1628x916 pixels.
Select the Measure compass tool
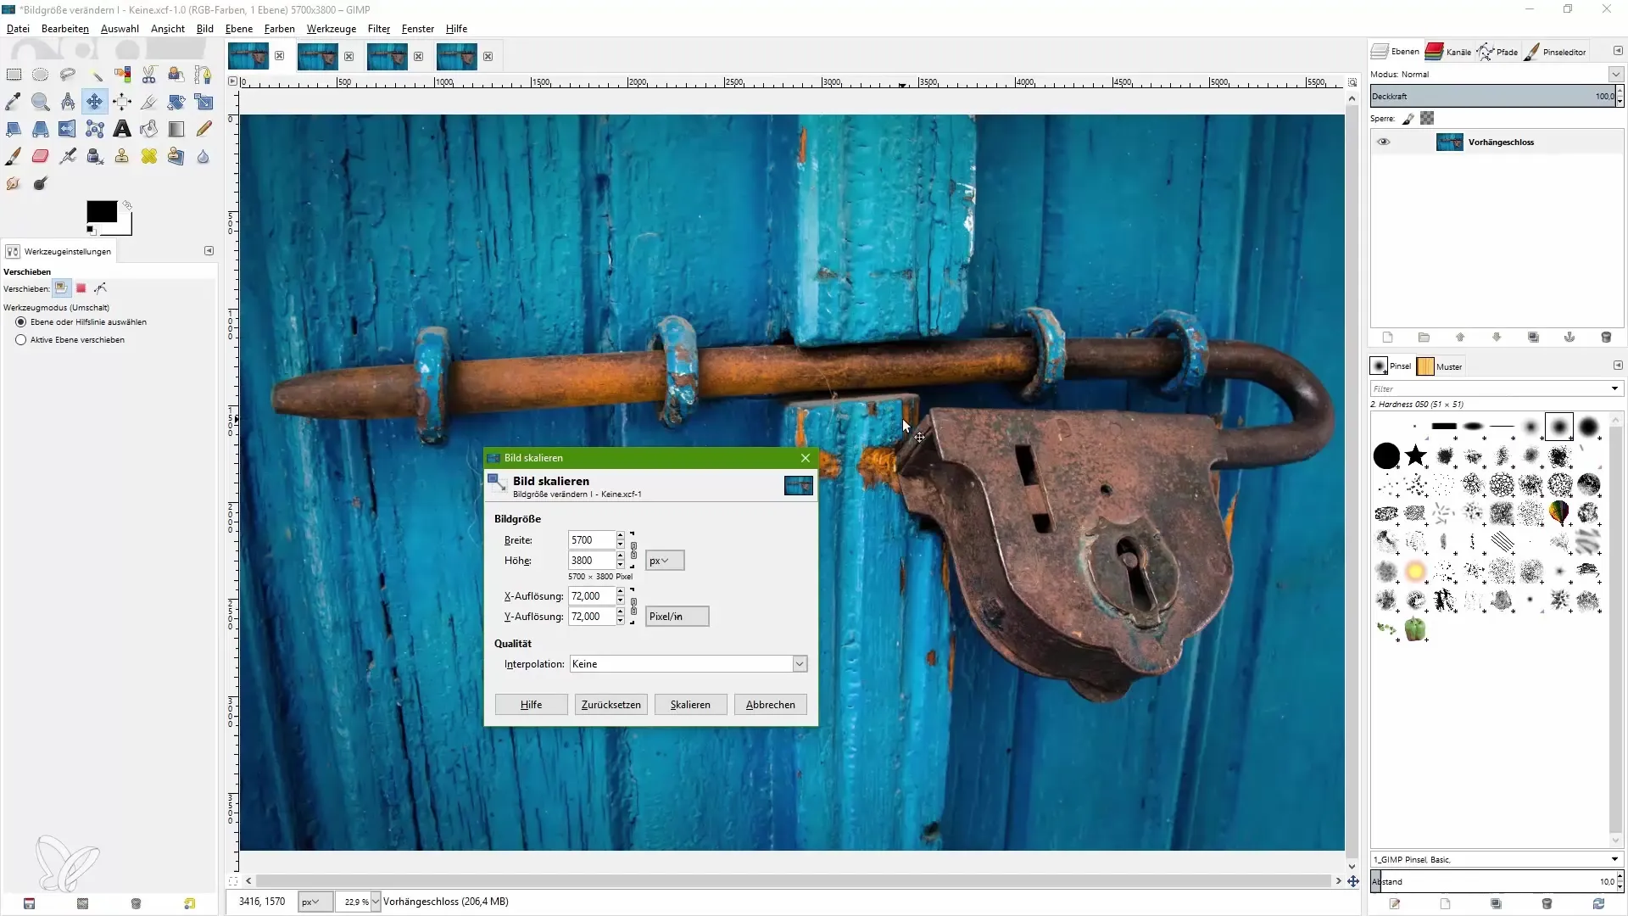point(68,102)
